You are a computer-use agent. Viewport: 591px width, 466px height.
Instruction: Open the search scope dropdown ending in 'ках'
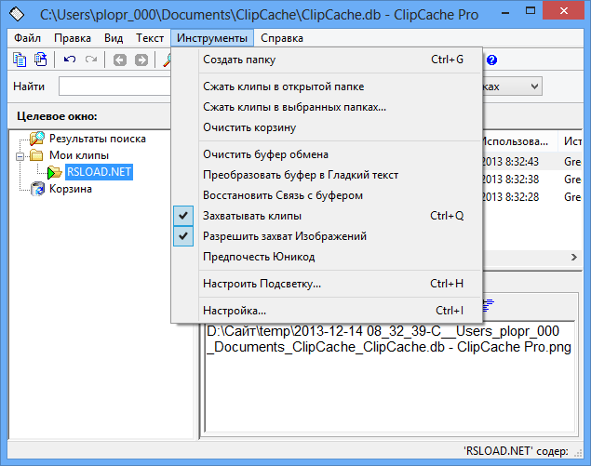click(534, 87)
